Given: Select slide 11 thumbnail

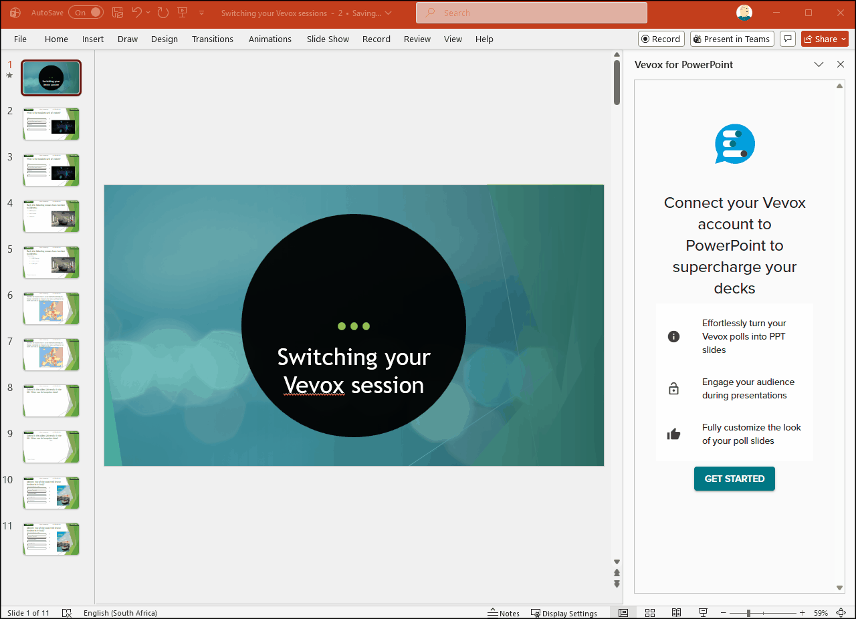Looking at the screenshot, I should pyautogui.click(x=51, y=539).
